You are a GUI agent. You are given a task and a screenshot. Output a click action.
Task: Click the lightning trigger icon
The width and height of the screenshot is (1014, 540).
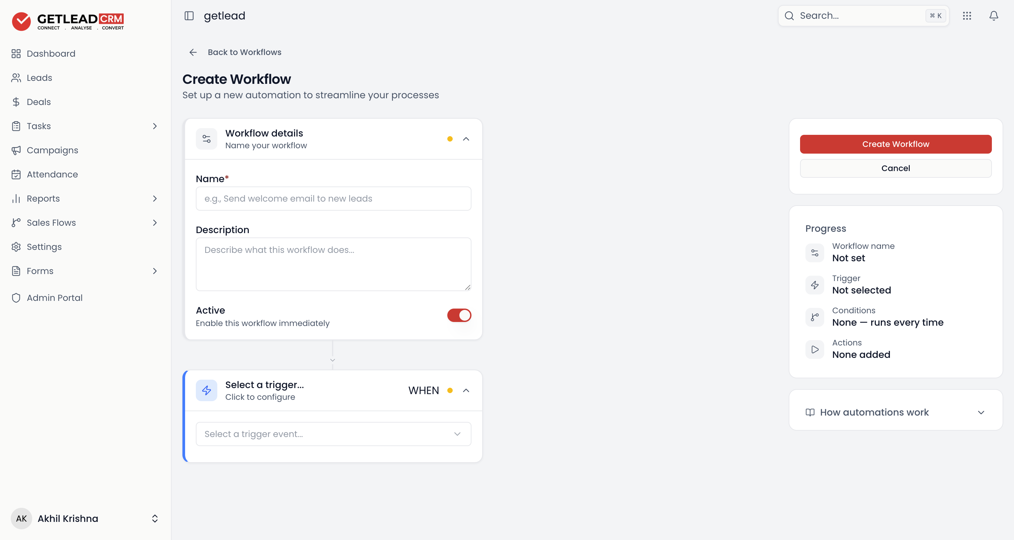click(x=206, y=390)
